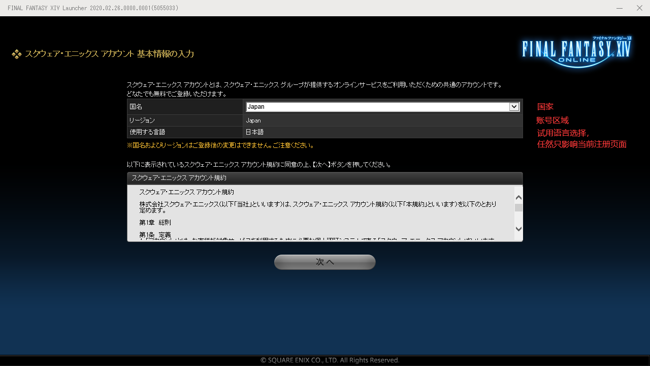The image size is (650, 366).
Task: Click the gold diamond icon beside the page title
Action: (x=17, y=54)
